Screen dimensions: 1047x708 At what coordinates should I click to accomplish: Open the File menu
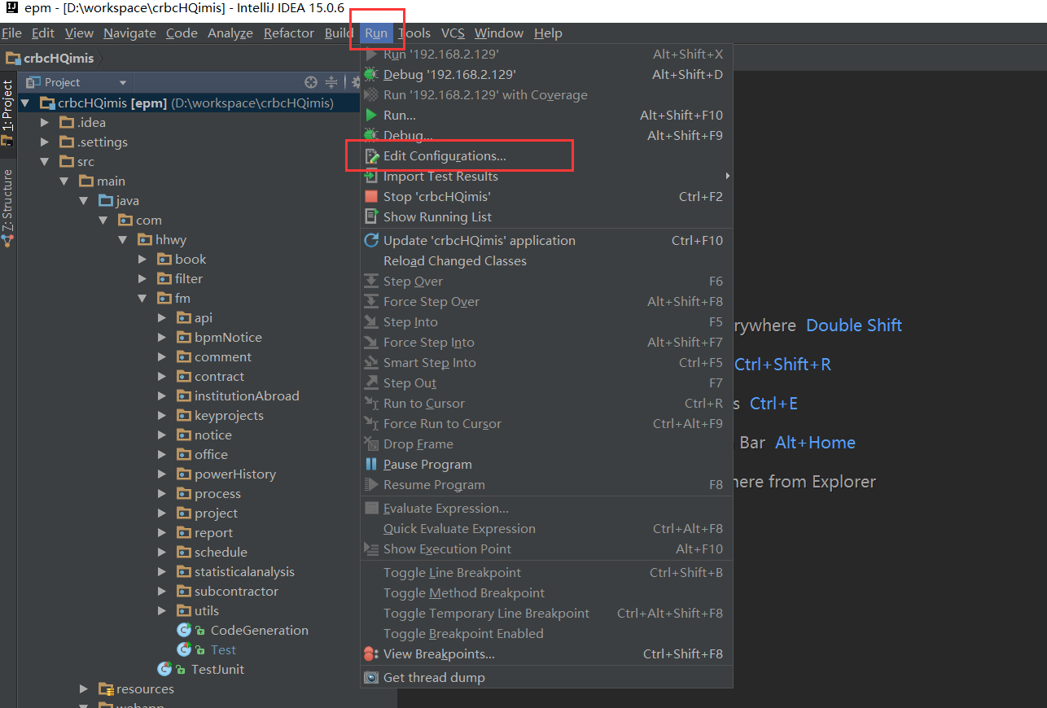(11, 33)
